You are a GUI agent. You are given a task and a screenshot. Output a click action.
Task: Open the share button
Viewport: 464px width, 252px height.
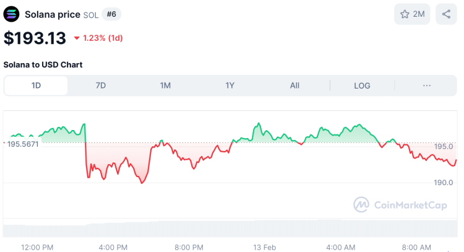(446, 14)
